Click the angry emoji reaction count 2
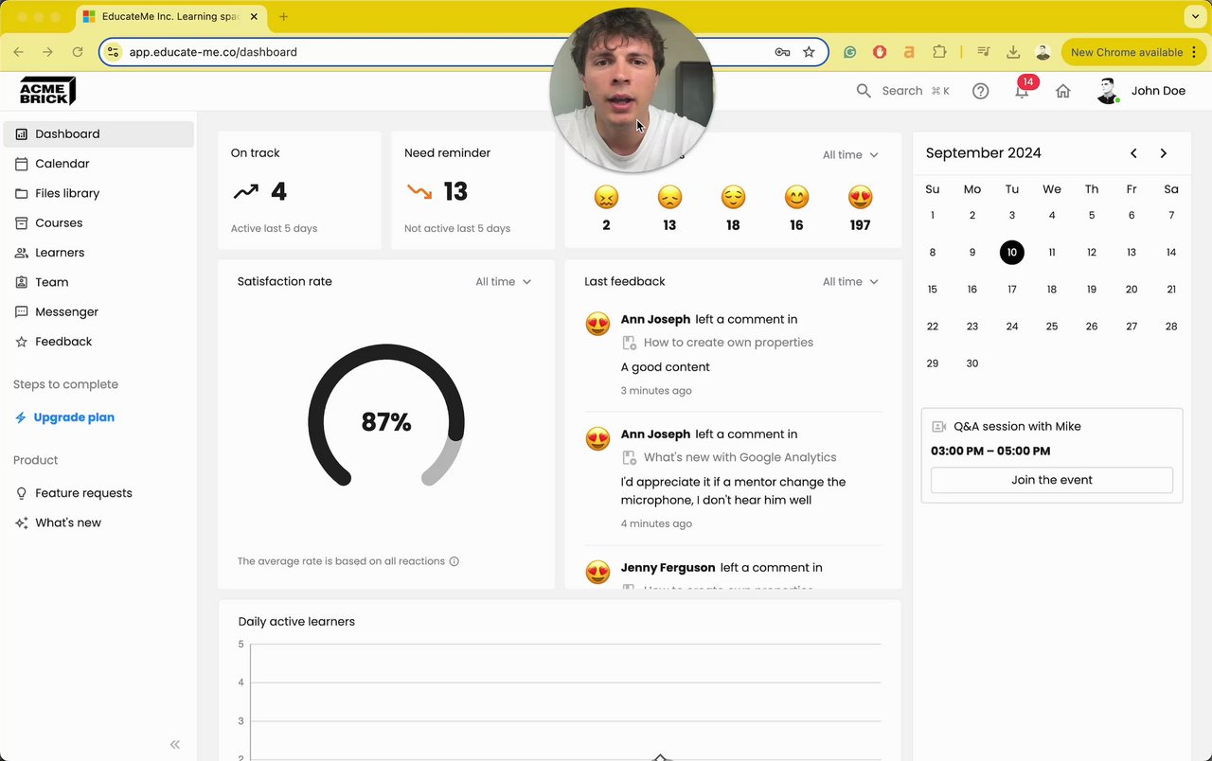Viewport: 1212px width, 761px height. (606, 208)
